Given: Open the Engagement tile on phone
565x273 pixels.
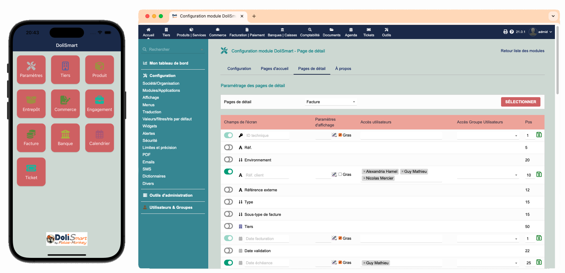Looking at the screenshot, I should [100, 104].
